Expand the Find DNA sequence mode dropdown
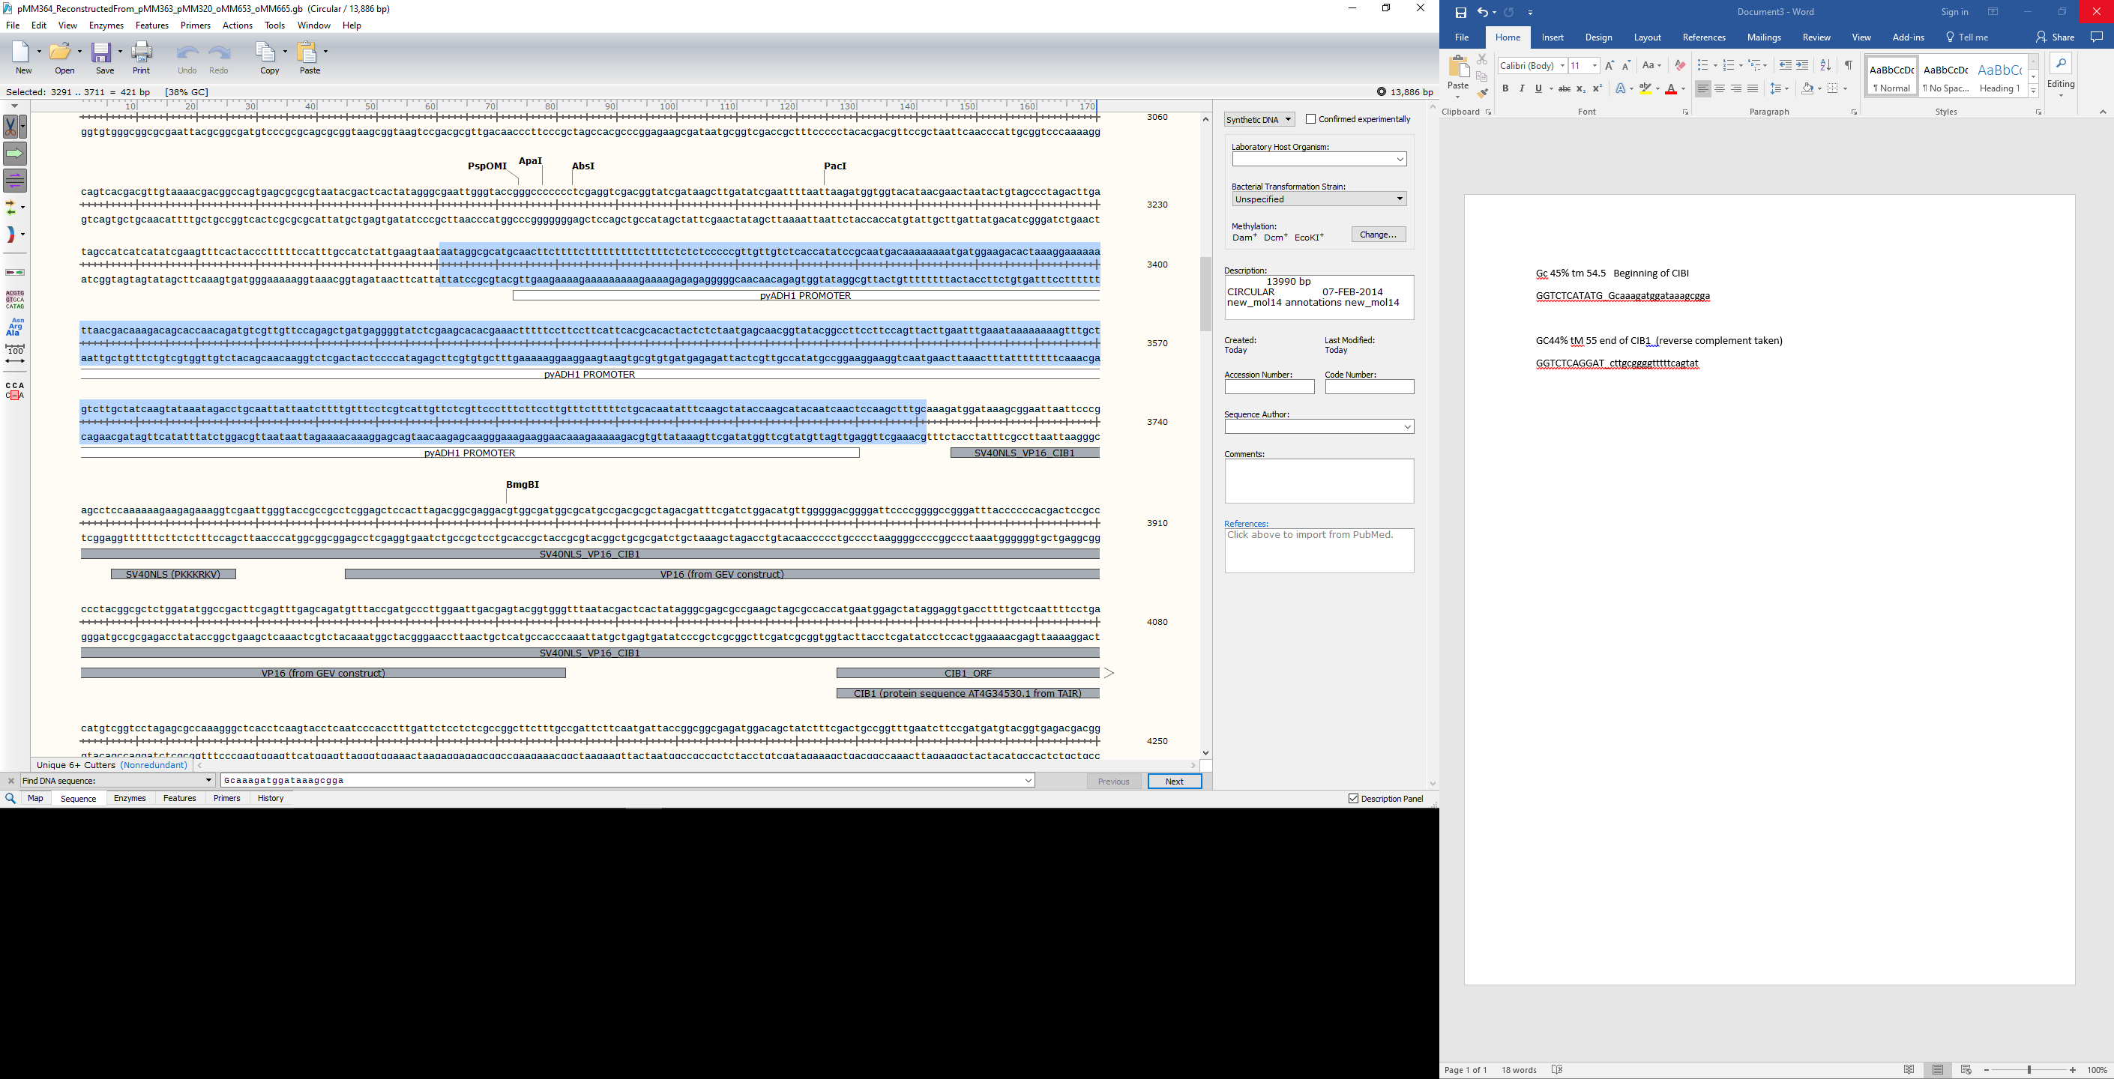The height and width of the screenshot is (1079, 2114). (x=208, y=781)
